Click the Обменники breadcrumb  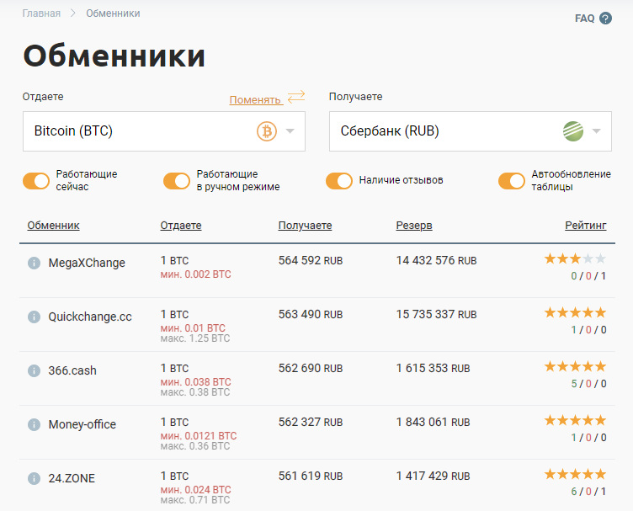113,13
